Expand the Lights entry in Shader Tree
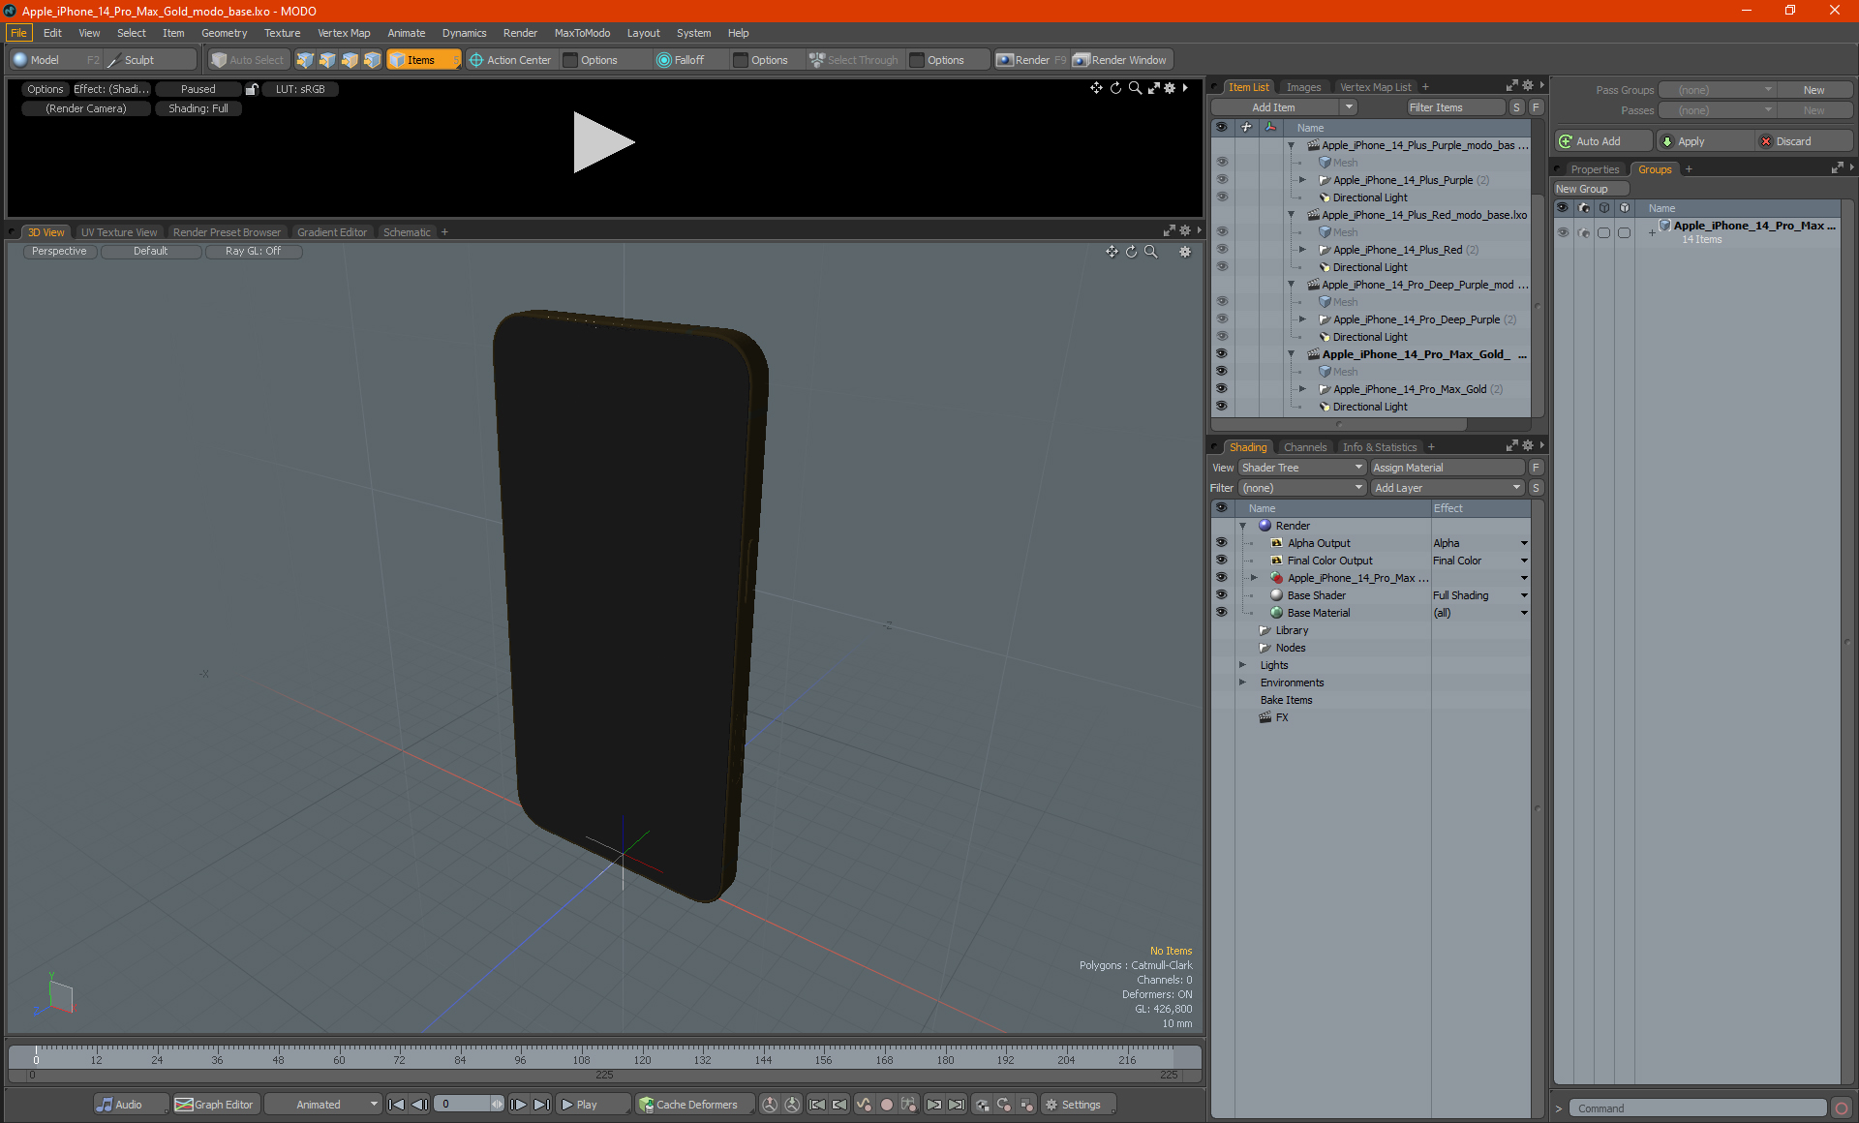 pyautogui.click(x=1242, y=665)
